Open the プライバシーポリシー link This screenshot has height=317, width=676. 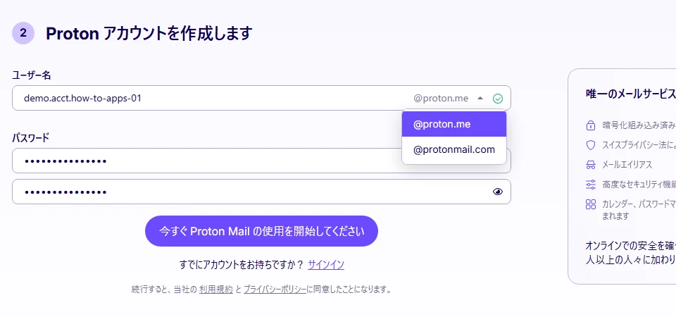pyautogui.click(x=275, y=290)
